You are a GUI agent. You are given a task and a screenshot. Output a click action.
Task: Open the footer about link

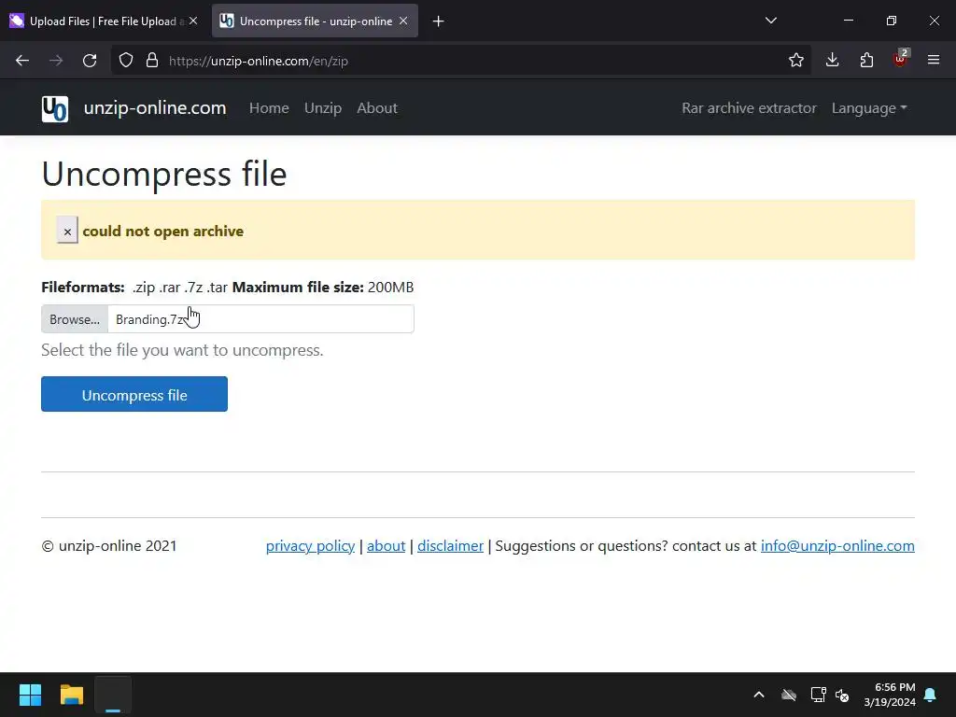tap(386, 545)
